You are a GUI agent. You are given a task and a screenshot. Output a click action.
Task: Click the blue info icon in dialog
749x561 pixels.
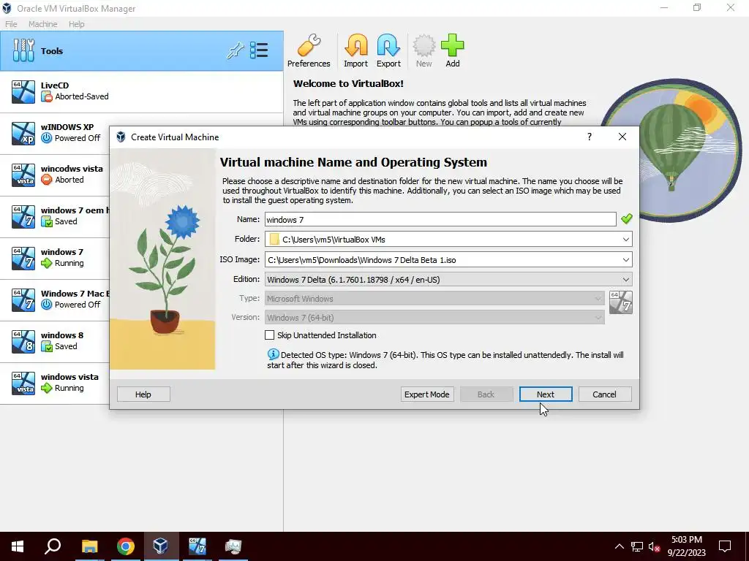[x=274, y=354]
